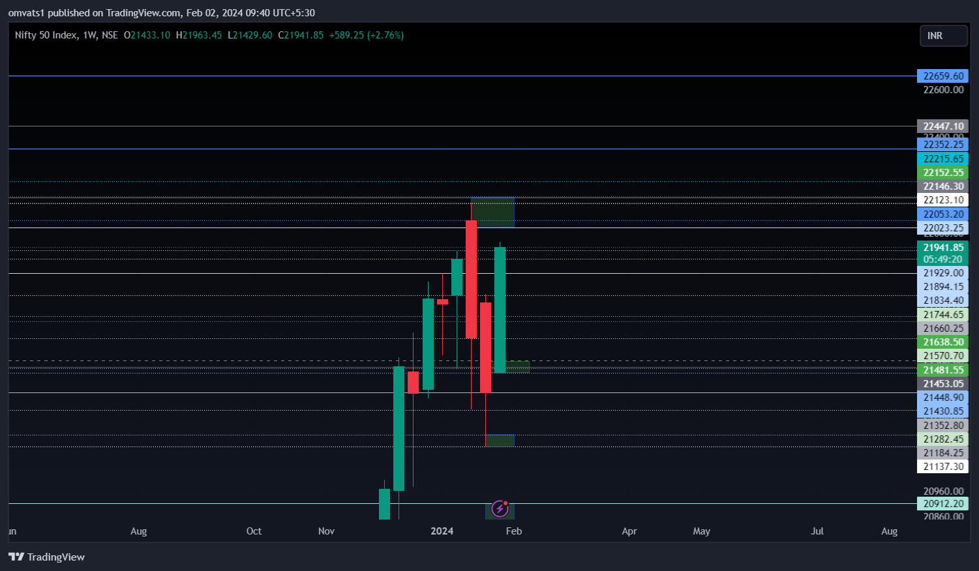Screen dimensions: 979x571
Task: Select the grey 22447.10 price label
Action: pyautogui.click(x=942, y=126)
